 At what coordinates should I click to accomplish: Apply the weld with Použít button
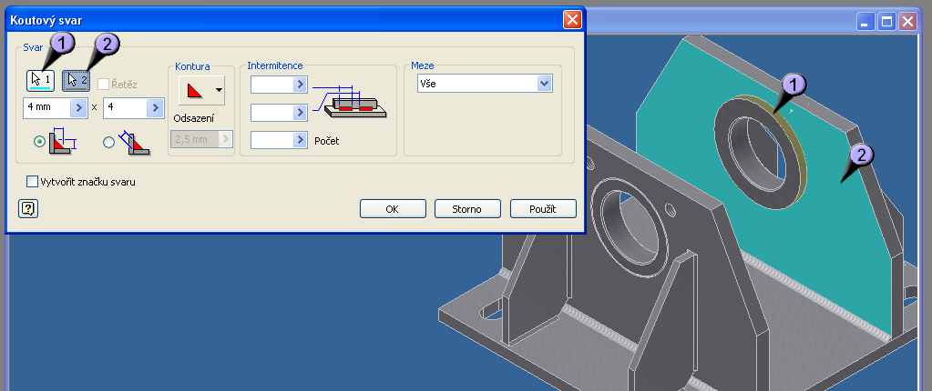coord(543,209)
